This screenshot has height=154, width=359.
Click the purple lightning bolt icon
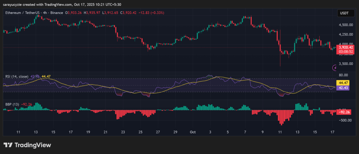coord(335,67)
